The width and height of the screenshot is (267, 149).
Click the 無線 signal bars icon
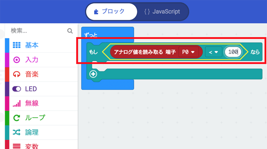tap(17, 103)
